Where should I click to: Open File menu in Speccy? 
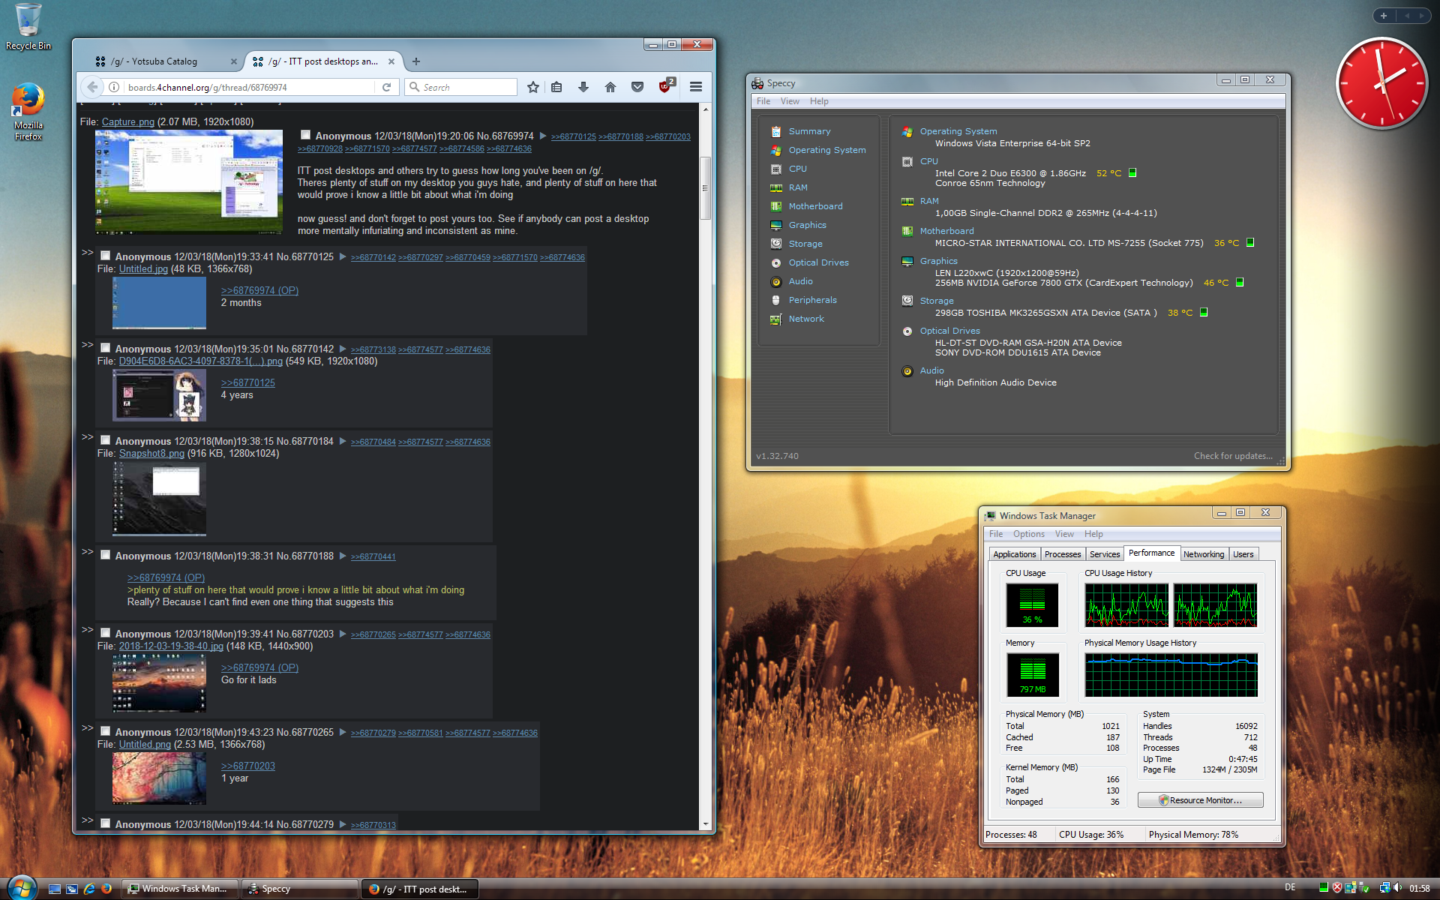point(763,101)
